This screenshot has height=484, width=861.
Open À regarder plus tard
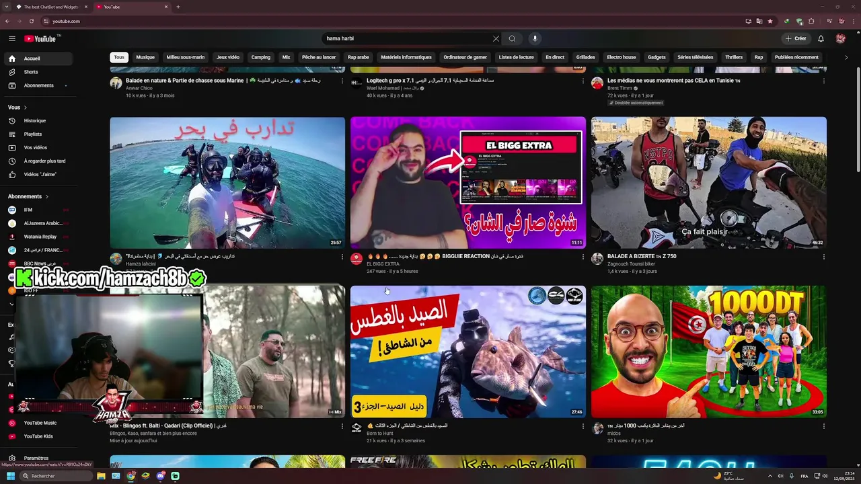point(37,161)
